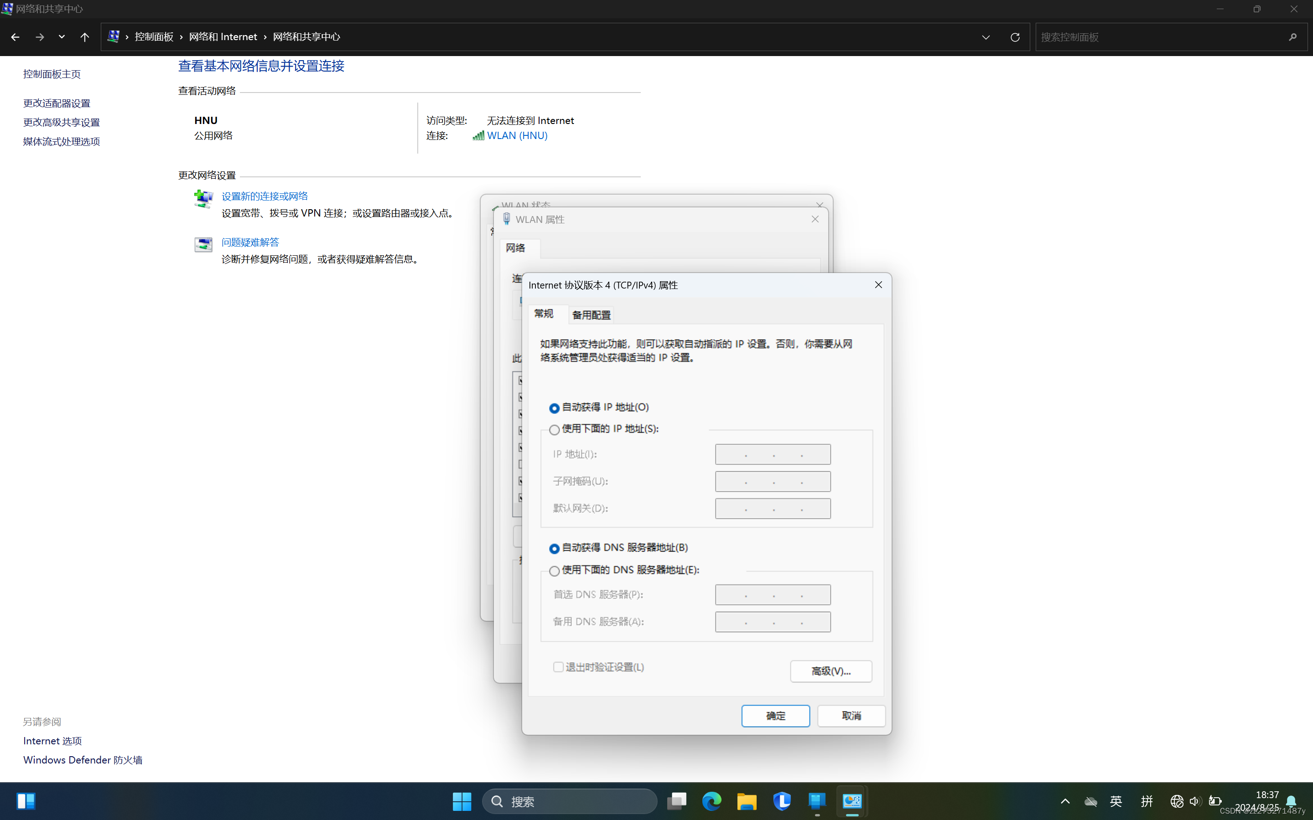This screenshot has width=1313, height=820.
Task: Click the up-one-level arrow icon
Action: (85, 37)
